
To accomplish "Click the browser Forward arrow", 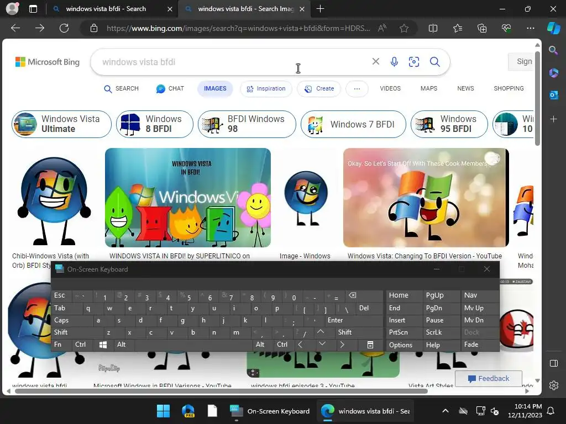I will (40, 28).
